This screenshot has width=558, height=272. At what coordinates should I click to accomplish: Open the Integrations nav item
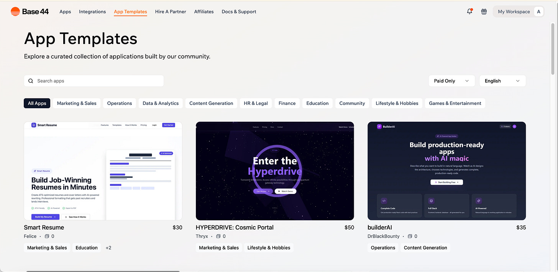[x=92, y=11]
